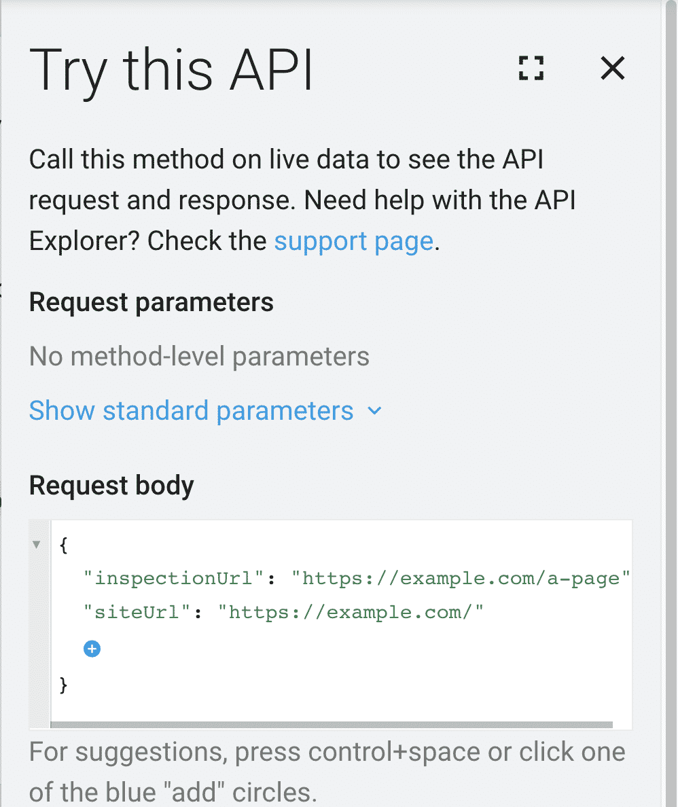678x807 pixels.
Task: Click the opening brace in request body
Action: (64, 545)
